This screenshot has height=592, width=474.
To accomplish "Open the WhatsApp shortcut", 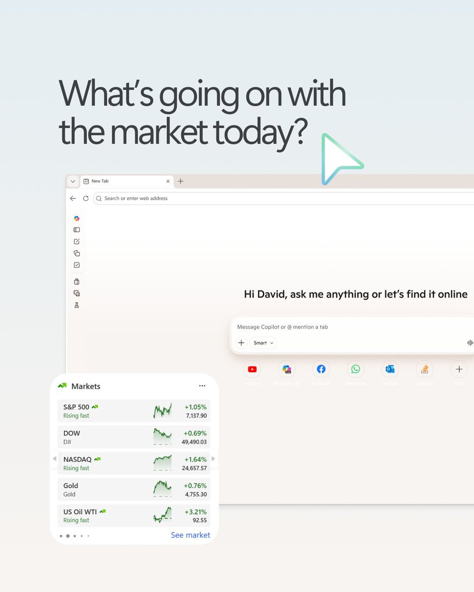I will 355,369.
